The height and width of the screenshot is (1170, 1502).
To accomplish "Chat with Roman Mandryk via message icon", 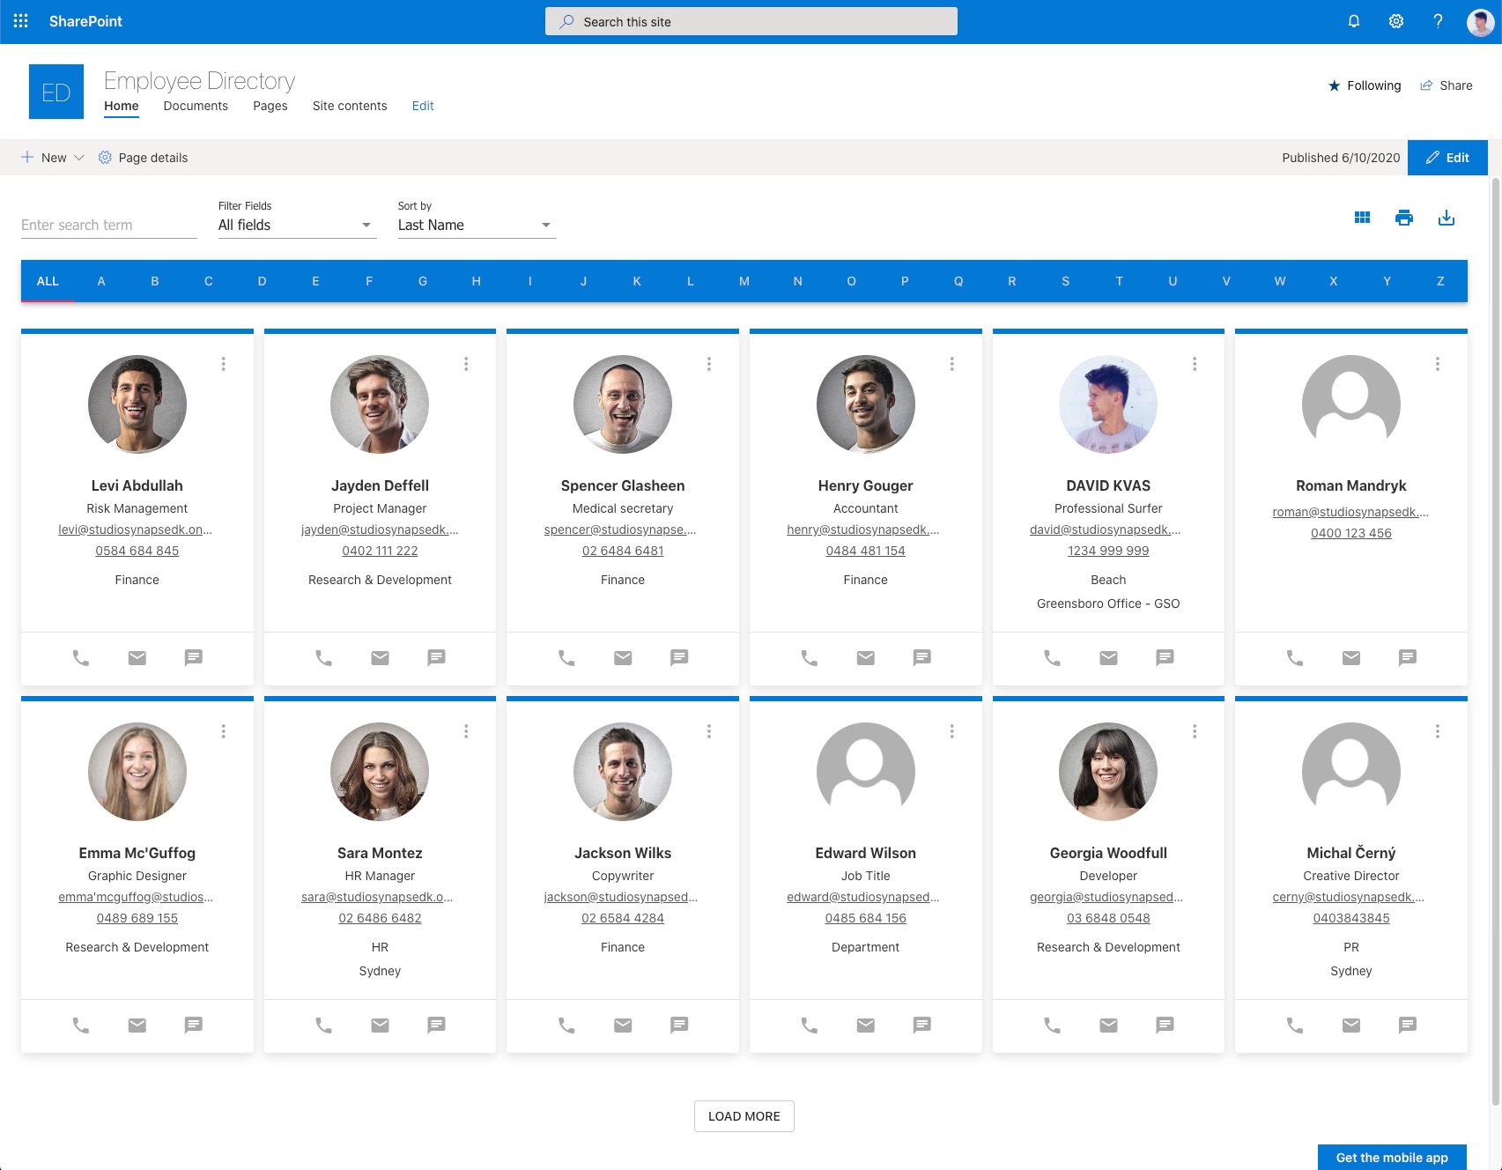I will coord(1408,657).
